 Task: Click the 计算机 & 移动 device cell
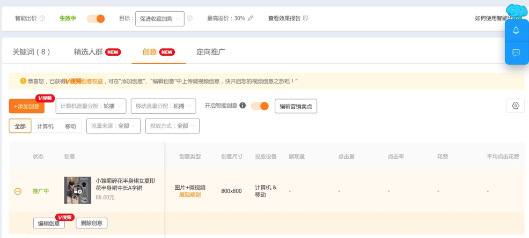[266, 191]
